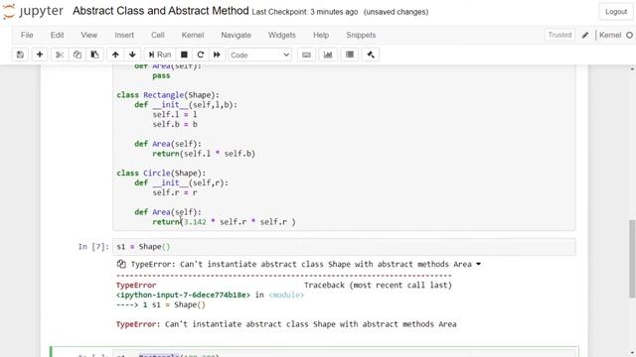
Task: Click the self.r = r code line
Action: (x=175, y=192)
